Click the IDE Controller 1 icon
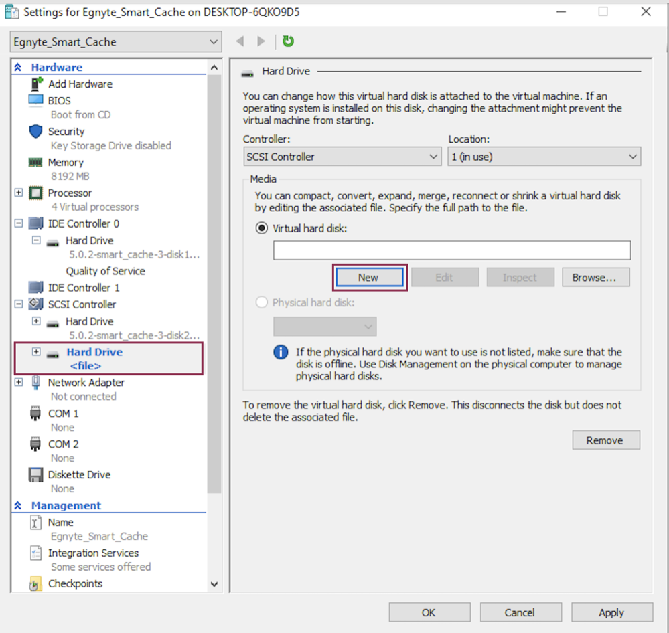The height and width of the screenshot is (633, 669). coord(36,288)
